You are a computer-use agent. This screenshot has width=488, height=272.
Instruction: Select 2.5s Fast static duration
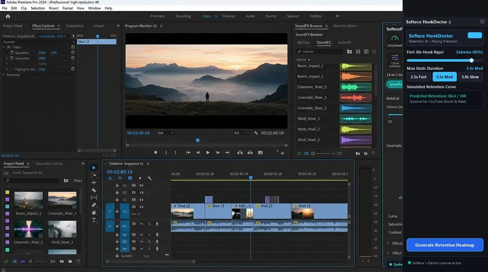(x=418, y=77)
